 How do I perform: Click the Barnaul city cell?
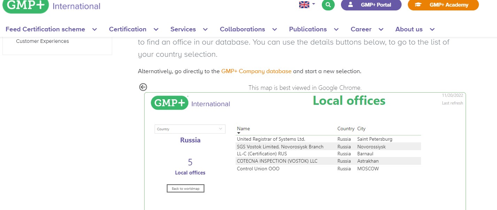(x=365, y=154)
